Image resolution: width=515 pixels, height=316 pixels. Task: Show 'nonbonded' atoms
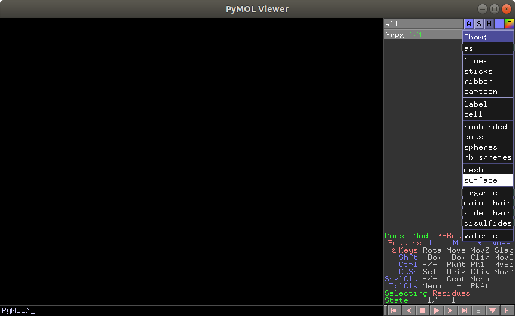tap(487, 127)
